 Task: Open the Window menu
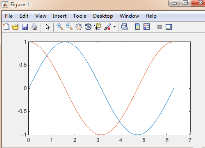click(x=129, y=16)
